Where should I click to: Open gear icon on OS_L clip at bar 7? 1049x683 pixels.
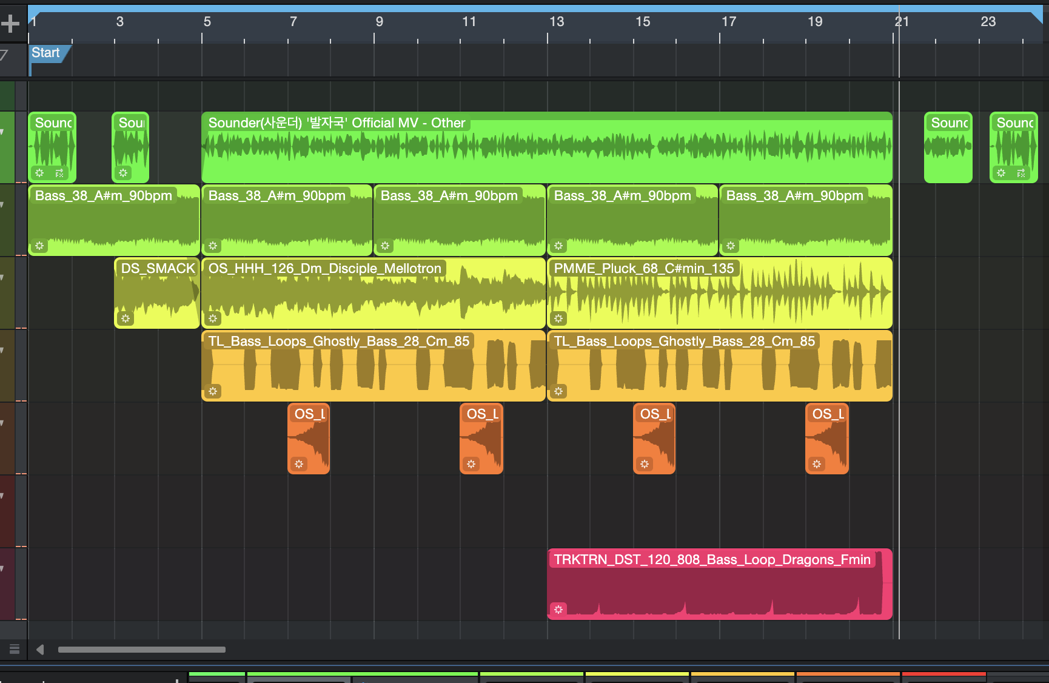299,464
